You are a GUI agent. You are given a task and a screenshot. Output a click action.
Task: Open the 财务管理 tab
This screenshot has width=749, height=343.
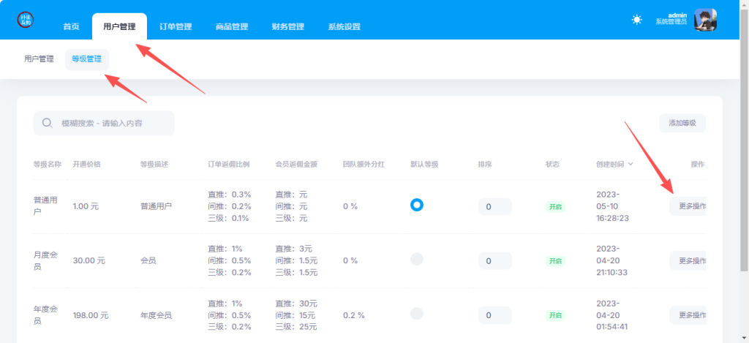click(288, 27)
